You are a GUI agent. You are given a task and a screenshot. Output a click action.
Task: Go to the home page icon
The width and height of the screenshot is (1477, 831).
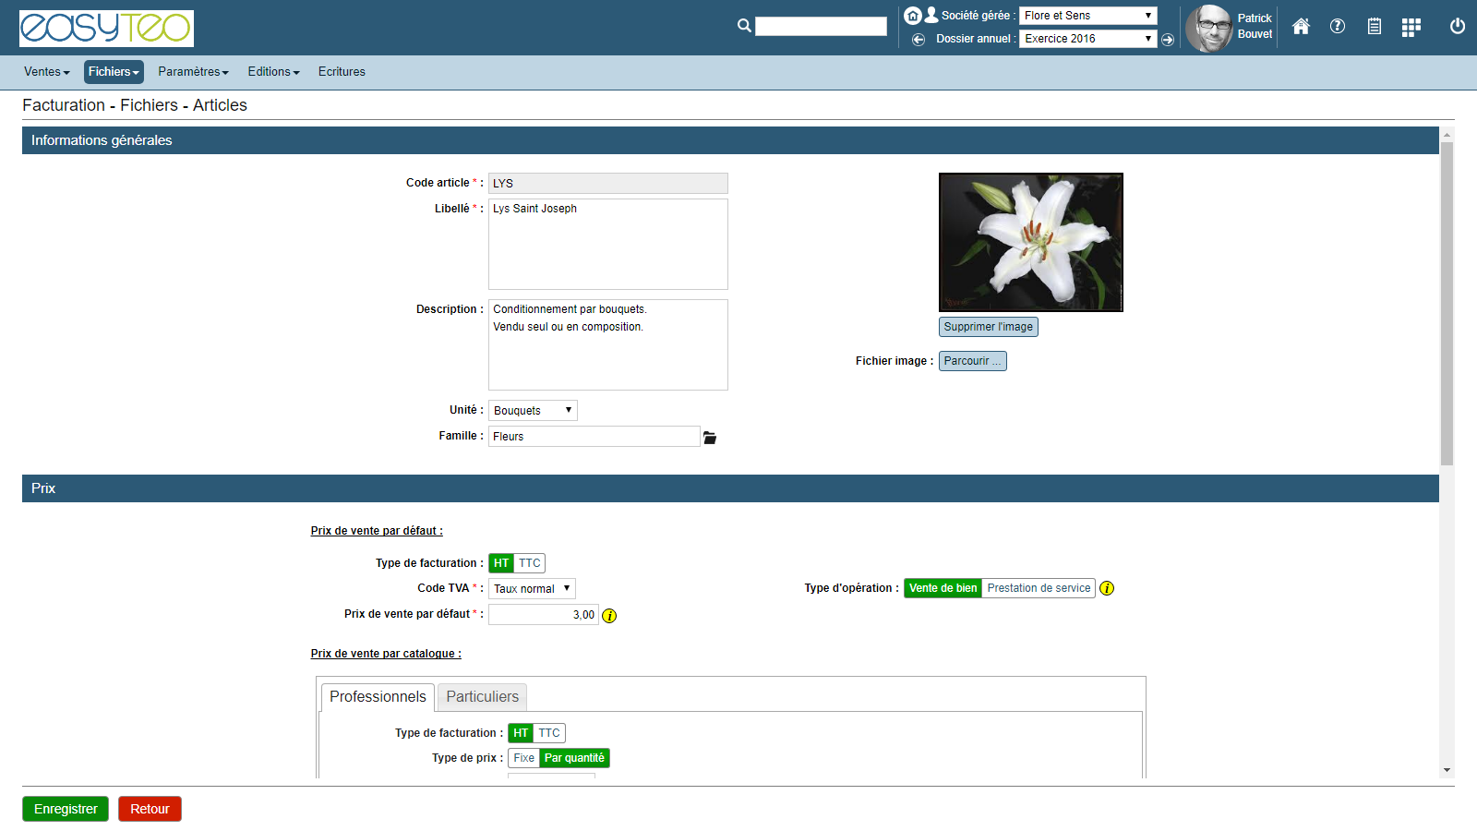click(1301, 27)
